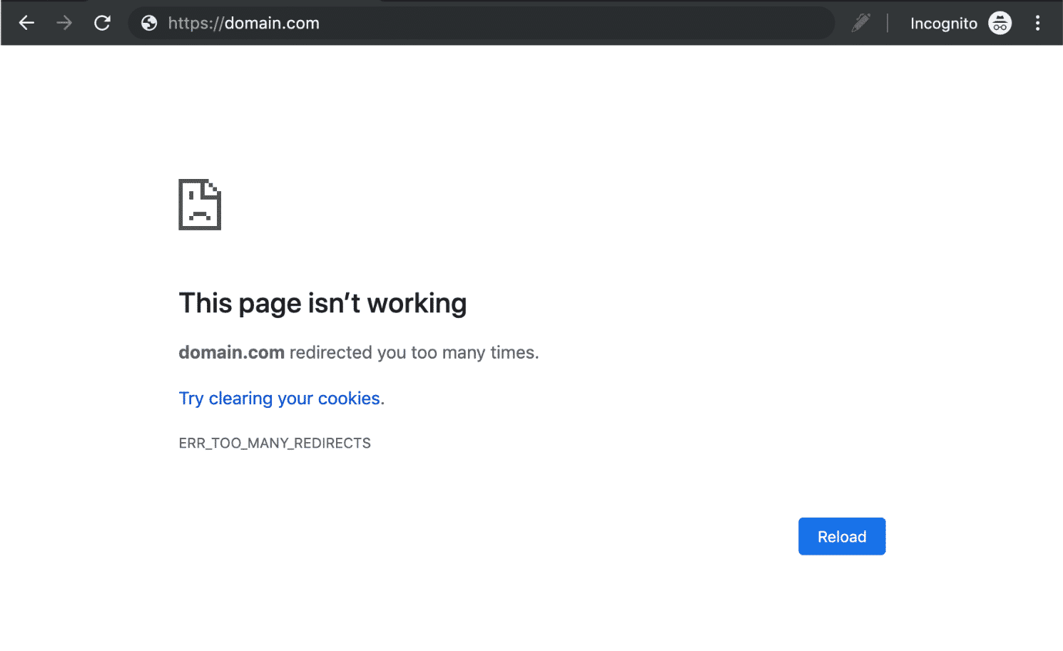Click the ERR_TOO_MANY_REDIRECTS error code text
The width and height of the screenshot is (1063, 651).
pos(275,443)
